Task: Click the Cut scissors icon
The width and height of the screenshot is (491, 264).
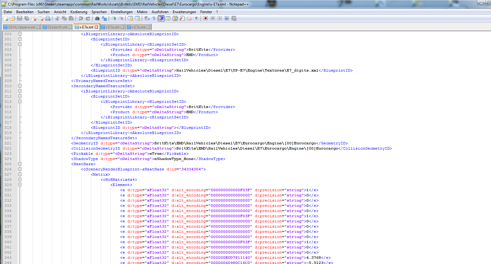Action: (x=57, y=19)
